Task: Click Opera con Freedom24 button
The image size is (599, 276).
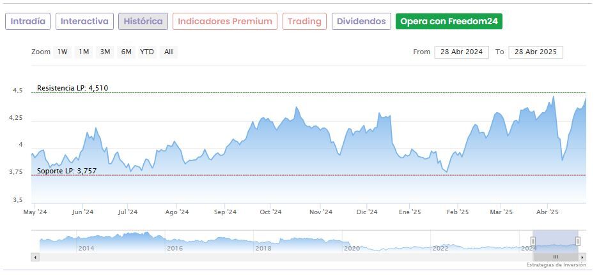Action: point(449,22)
